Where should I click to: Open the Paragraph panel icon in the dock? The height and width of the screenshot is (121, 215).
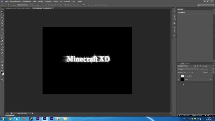click(x=174, y=31)
